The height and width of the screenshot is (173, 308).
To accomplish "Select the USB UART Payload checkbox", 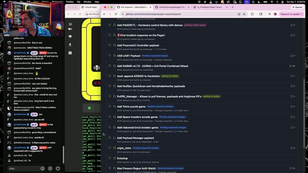I will tap(110, 56).
